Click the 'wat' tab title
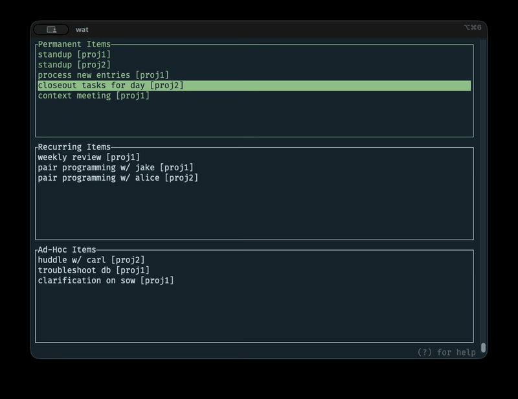The height and width of the screenshot is (399, 518). point(82,28)
